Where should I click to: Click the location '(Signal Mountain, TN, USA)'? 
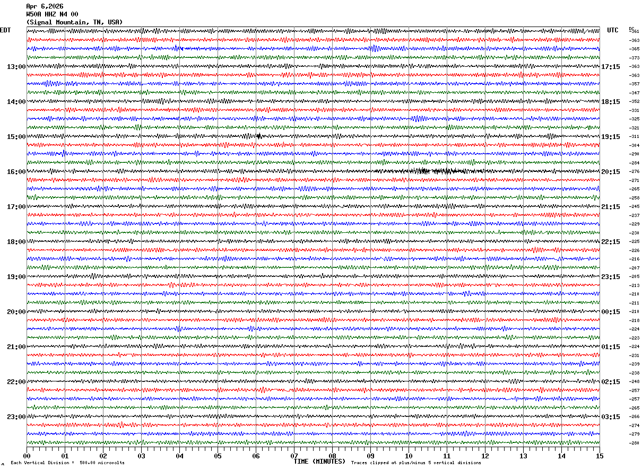click(74, 22)
